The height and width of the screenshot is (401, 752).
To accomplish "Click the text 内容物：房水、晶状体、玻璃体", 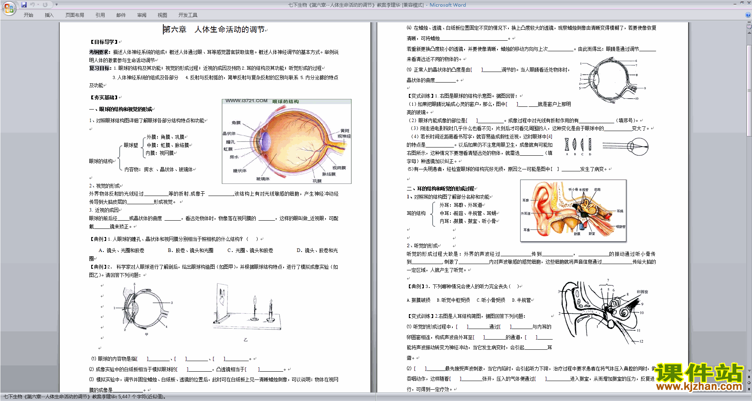I will (x=159, y=169).
